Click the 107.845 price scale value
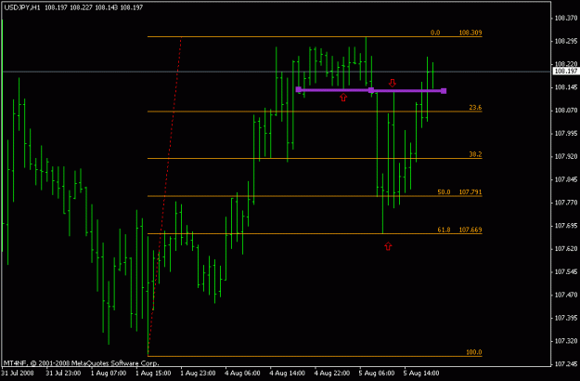 coord(566,179)
